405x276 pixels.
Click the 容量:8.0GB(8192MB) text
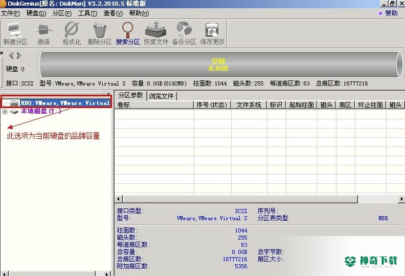pos(159,83)
